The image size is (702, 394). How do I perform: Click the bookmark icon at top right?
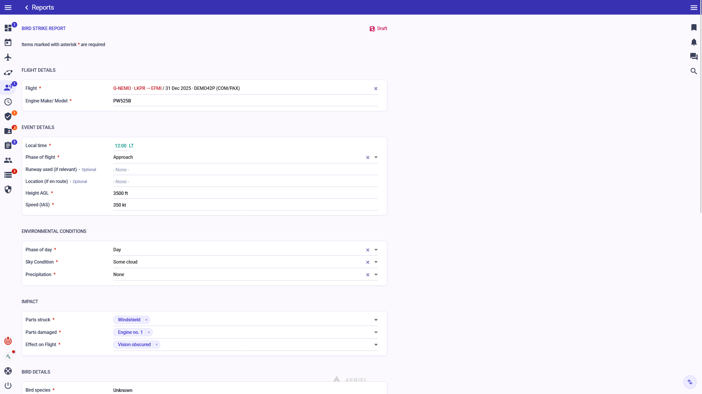point(694,27)
